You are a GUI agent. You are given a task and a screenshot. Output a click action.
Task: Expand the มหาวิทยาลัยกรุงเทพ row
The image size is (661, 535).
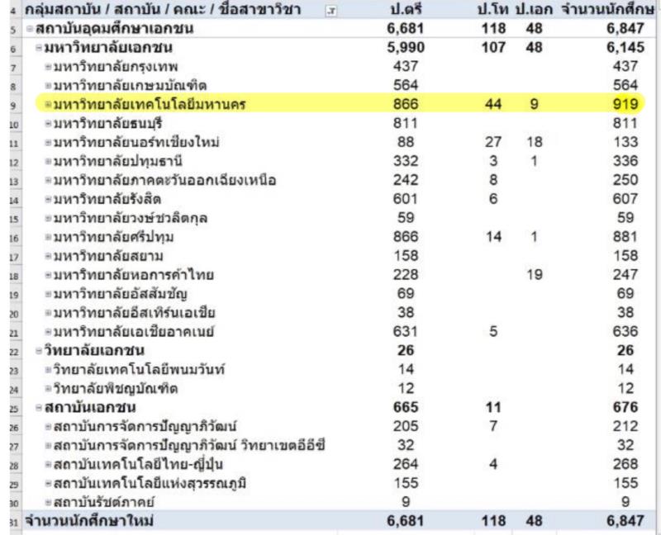pyautogui.click(x=48, y=67)
